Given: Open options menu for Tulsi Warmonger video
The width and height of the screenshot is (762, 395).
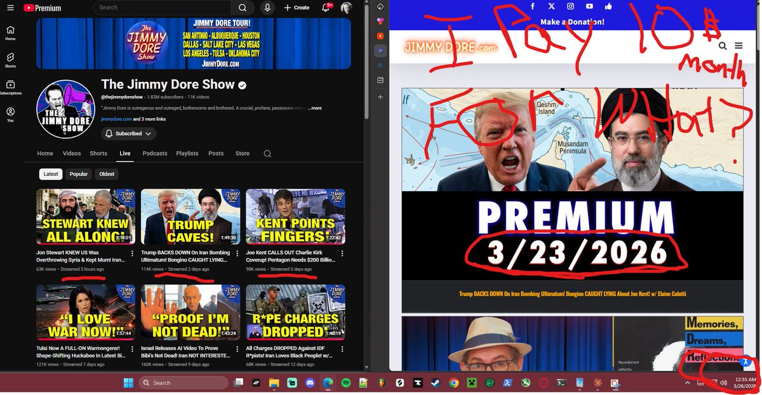Looking at the screenshot, I should 131,349.
